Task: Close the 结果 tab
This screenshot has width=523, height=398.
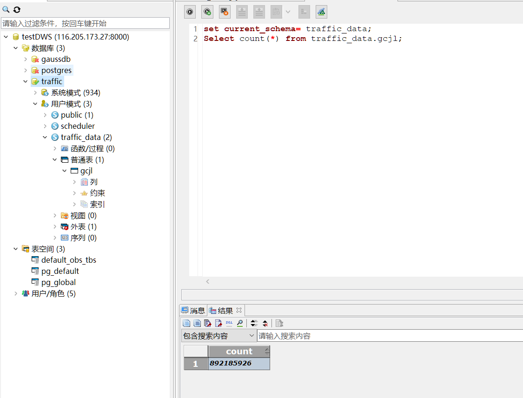Action: tap(239, 310)
